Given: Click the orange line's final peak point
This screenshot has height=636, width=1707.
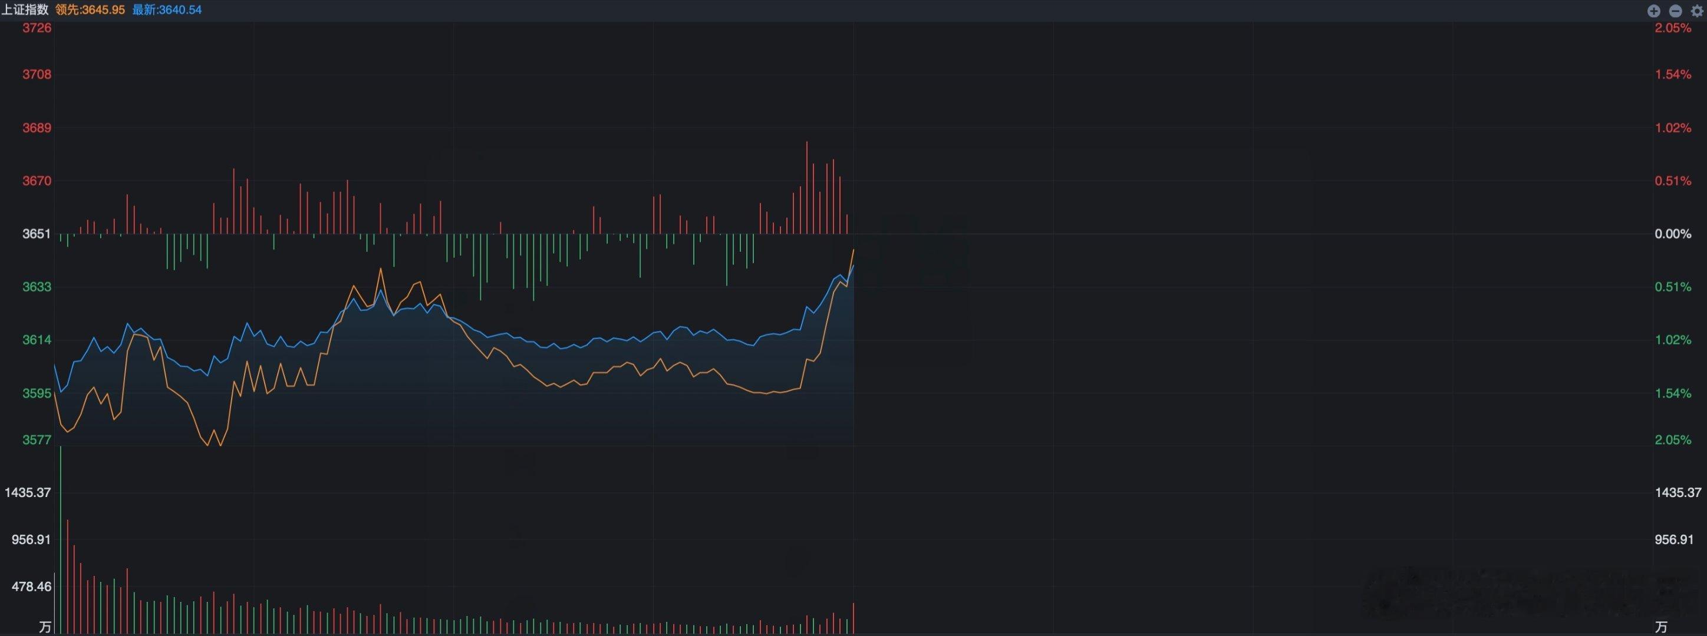Looking at the screenshot, I should pyautogui.click(x=853, y=250).
